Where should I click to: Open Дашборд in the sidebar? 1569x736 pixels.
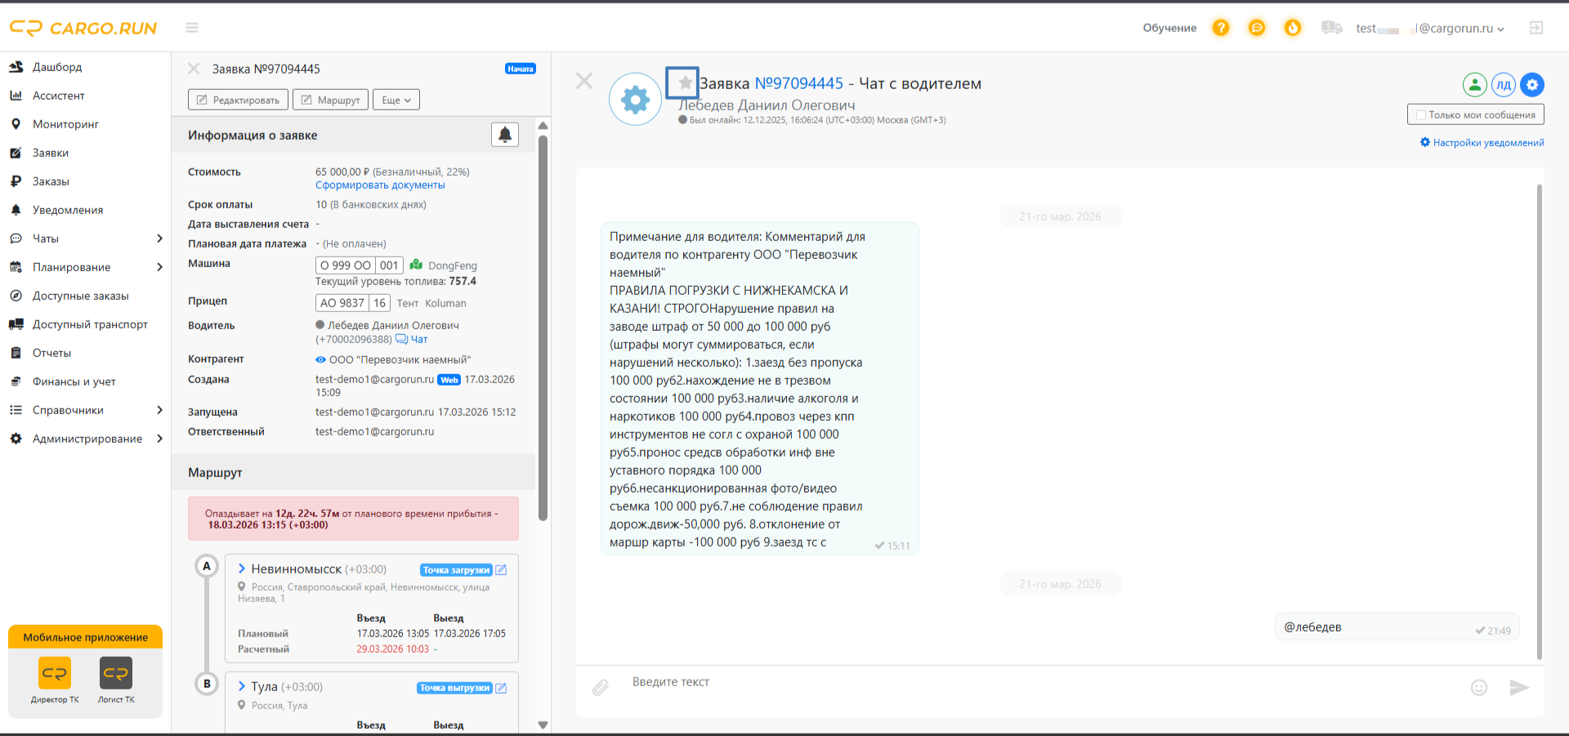[57, 67]
